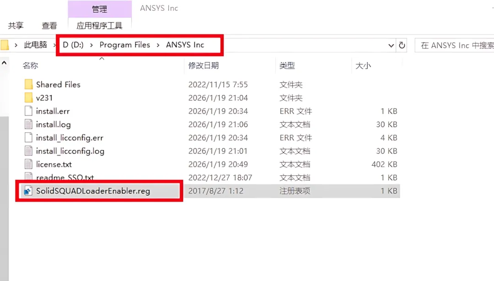Navigate to Program Files in breadcrumb
This screenshot has width=494, height=281.
[x=125, y=45]
